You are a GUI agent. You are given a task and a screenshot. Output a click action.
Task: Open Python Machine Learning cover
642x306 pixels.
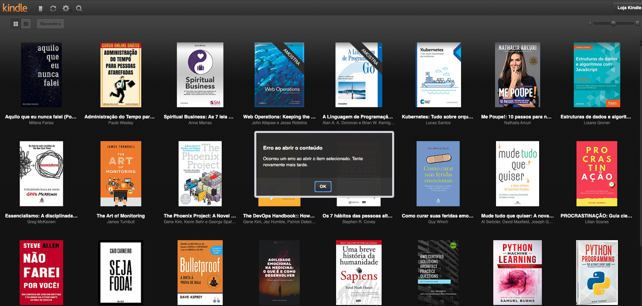point(517,273)
